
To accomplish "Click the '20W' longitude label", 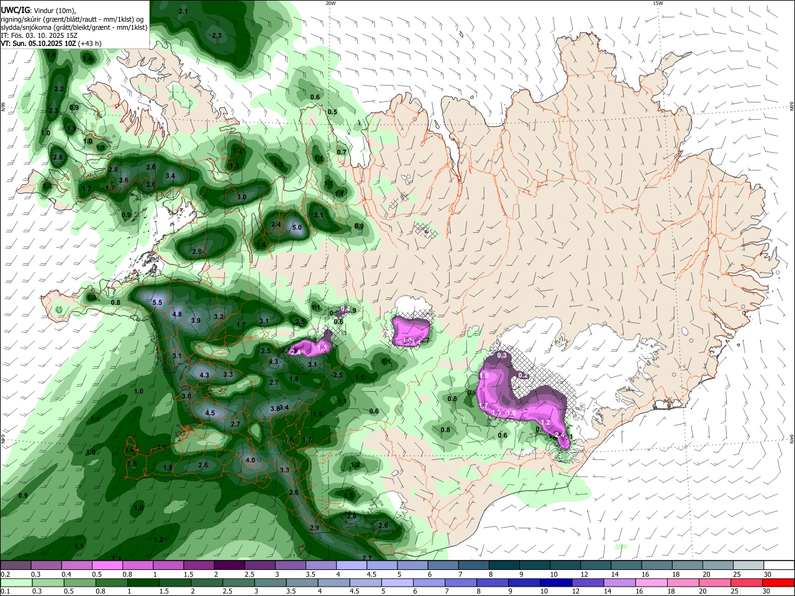I will click(330, 3).
